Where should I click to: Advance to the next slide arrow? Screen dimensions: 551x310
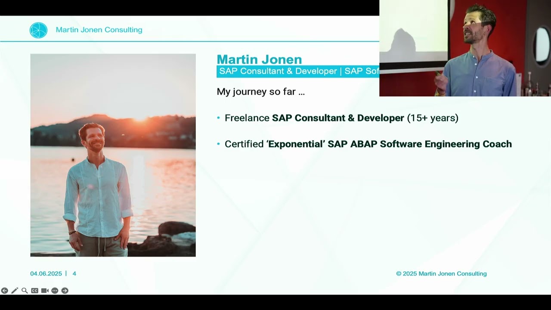[x=65, y=291]
